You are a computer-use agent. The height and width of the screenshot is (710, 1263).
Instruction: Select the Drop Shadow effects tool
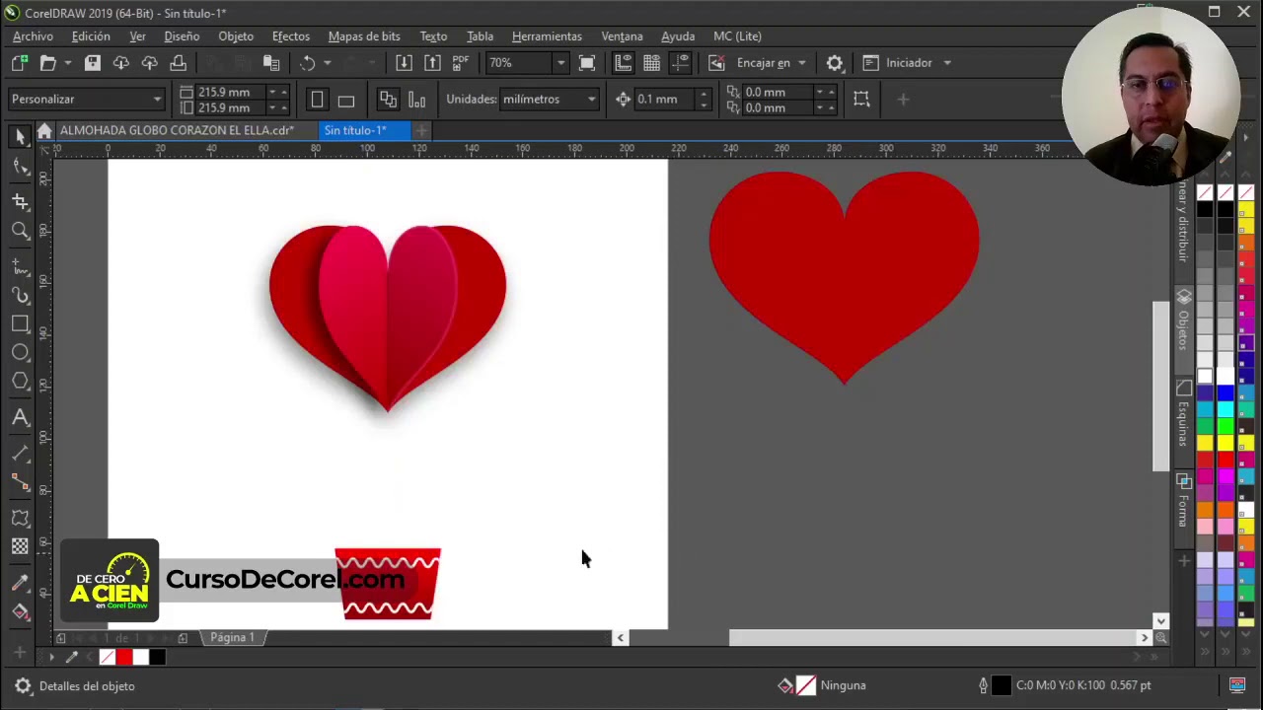[21, 518]
